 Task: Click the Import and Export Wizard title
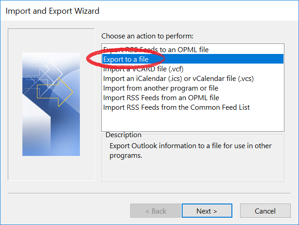tap(52, 11)
